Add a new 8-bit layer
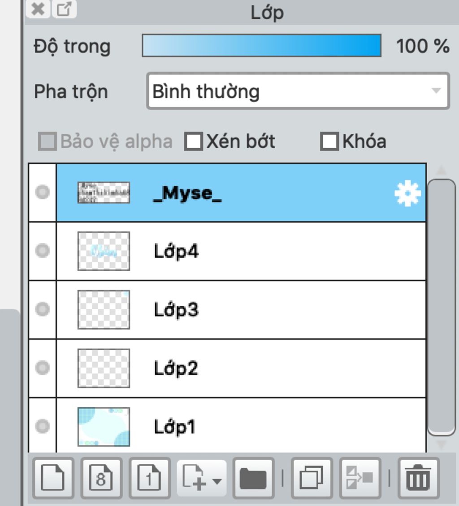This screenshot has height=506, width=459. pos(101,478)
